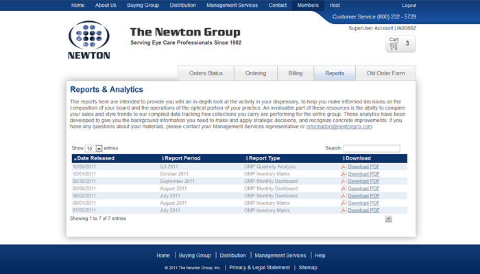Image resolution: width=480 pixels, height=274 pixels.
Task: Click Help in the footer
Action: click(320, 256)
